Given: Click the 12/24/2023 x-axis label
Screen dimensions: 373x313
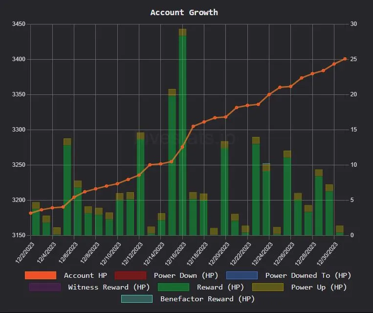Looking at the screenshot, I should coord(262,254).
